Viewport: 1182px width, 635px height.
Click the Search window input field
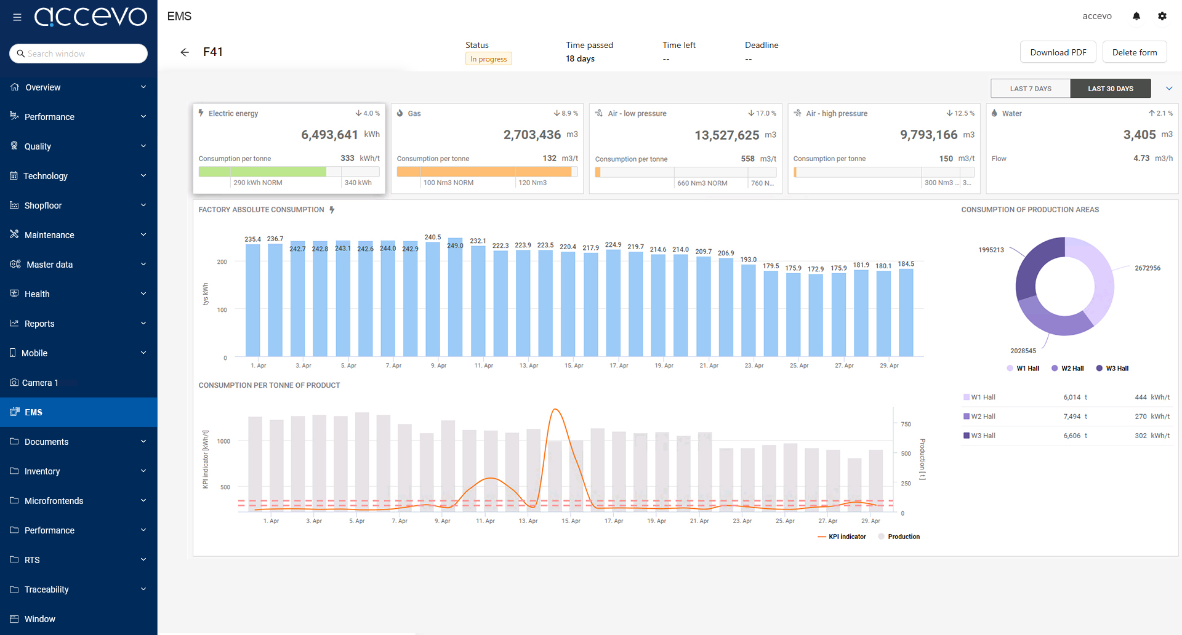tap(79, 54)
